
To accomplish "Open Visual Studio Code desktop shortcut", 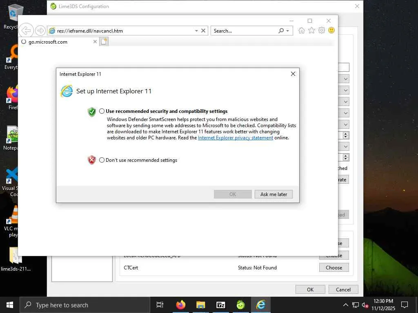I will pos(11,182).
